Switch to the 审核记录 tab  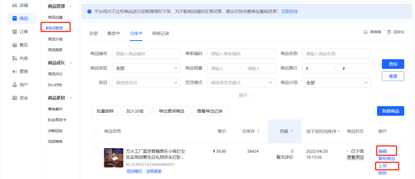[161, 34]
